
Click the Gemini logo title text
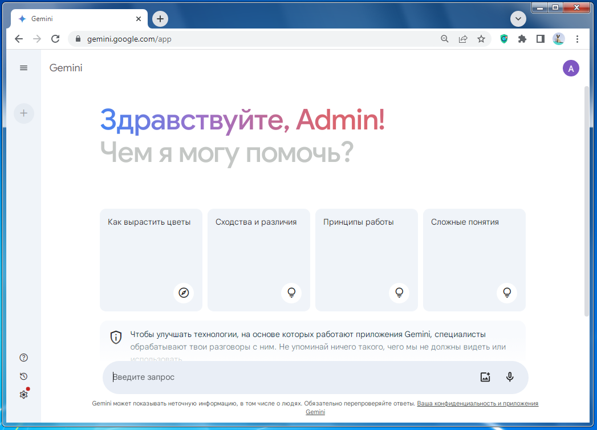(x=66, y=68)
